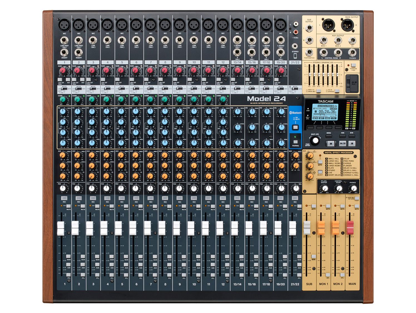Screen dimensions: 416x313
Task: Toggle channel 1 LOW CUT 100Hz button
Action: 60,80
